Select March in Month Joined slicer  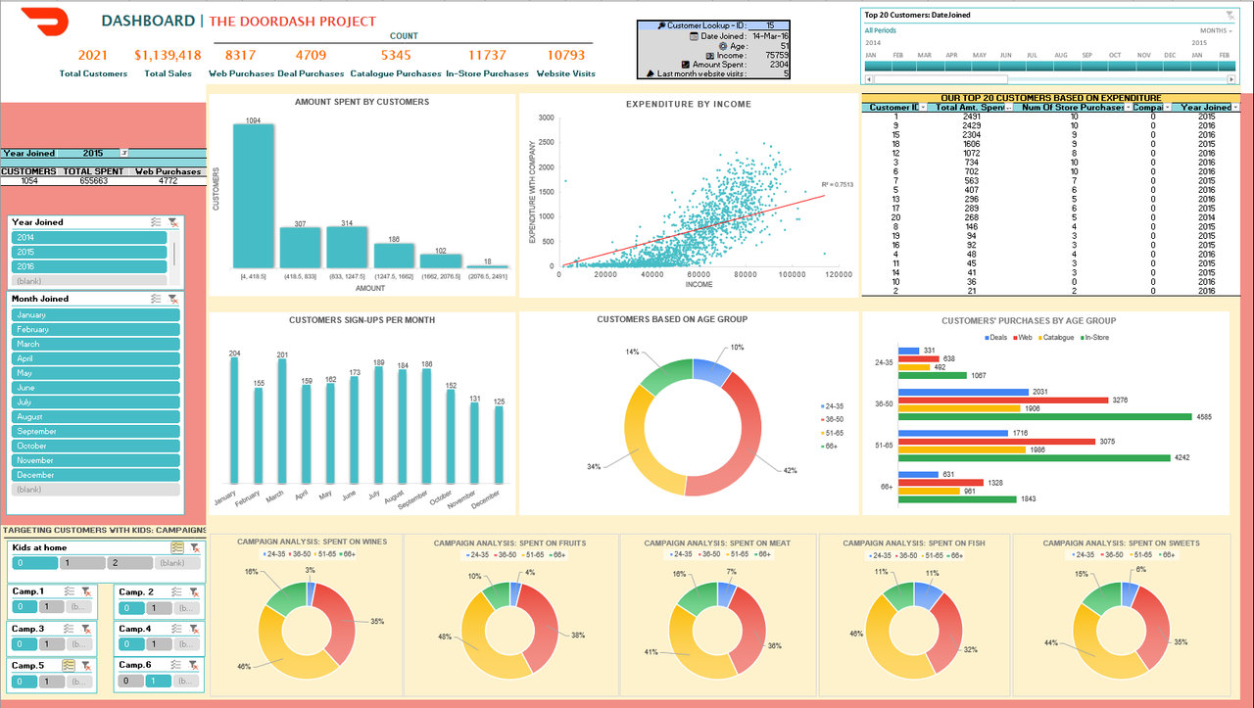[96, 344]
